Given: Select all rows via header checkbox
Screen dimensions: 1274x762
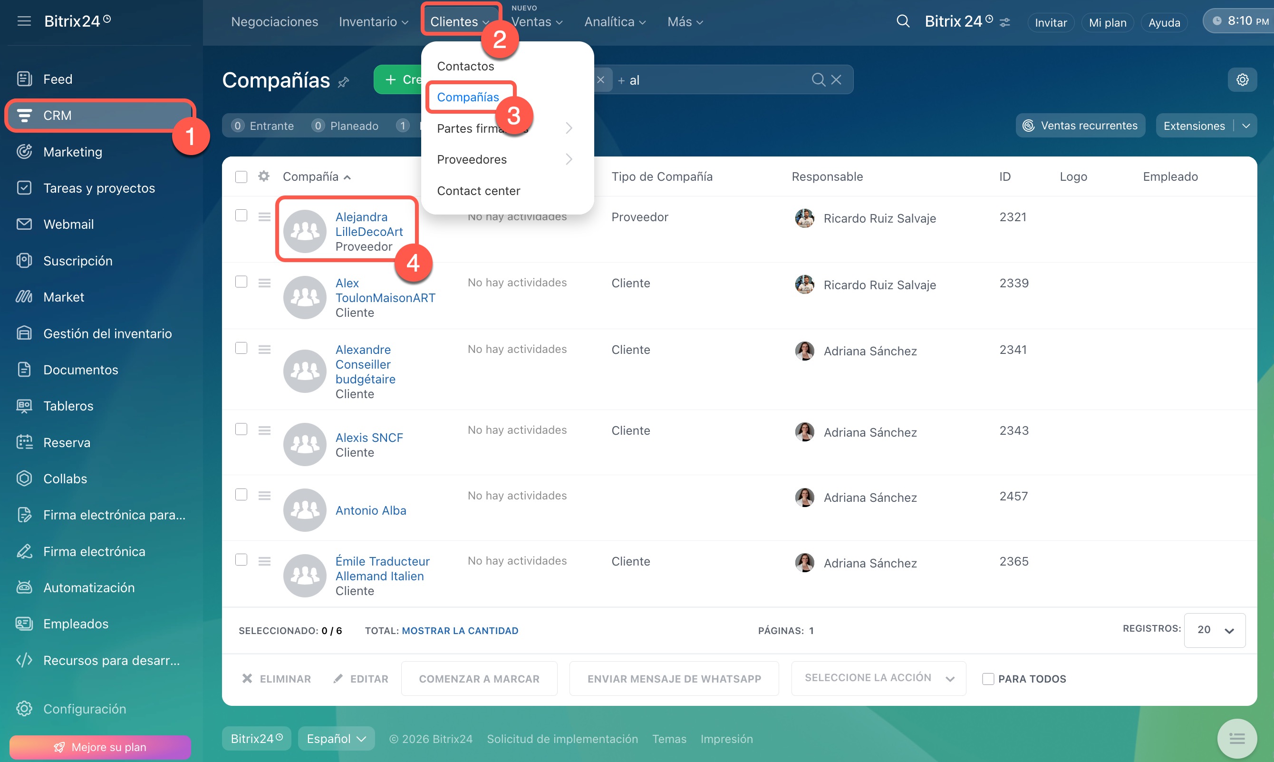Looking at the screenshot, I should pos(241,176).
